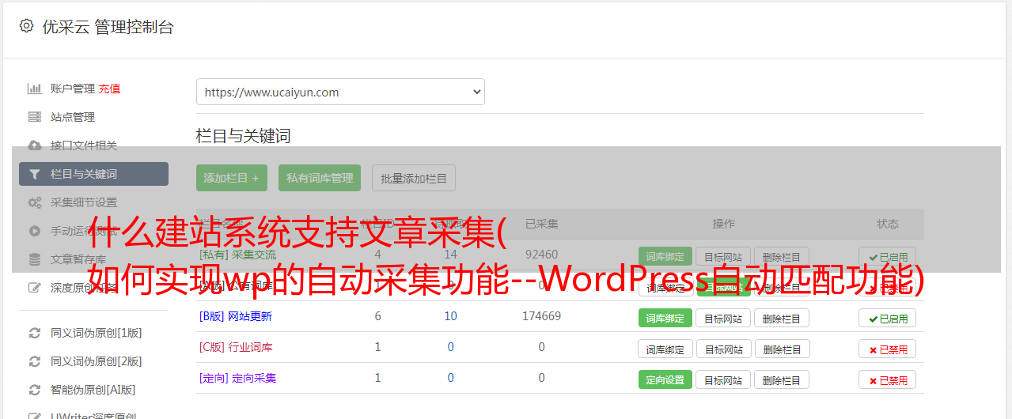Open the [私有] 采集交流 column link
The height and width of the screenshot is (419, 1012).
(x=237, y=255)
